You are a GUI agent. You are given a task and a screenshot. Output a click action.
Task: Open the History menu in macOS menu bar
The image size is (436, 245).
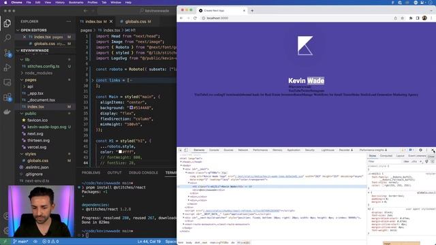(60, 3)
